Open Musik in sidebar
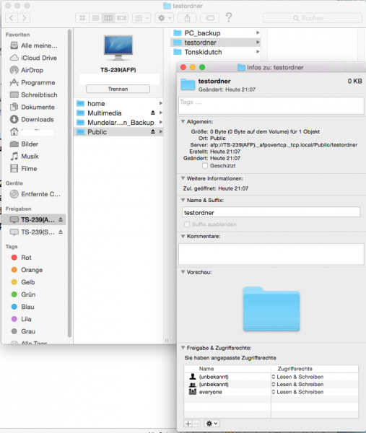Image resolution: width=366 pixels, height=433 pixels. [x=25, y=157]
